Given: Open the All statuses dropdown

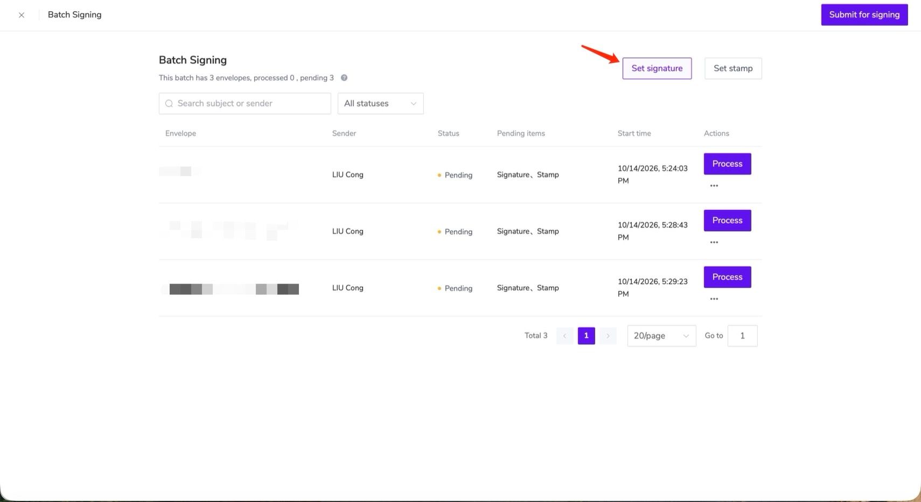Looking at the screenshot, I should click(380, 103).
